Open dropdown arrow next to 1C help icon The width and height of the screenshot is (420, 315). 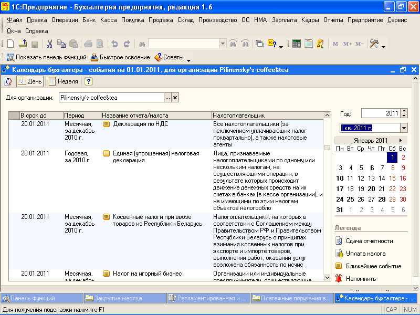point(281,47)
